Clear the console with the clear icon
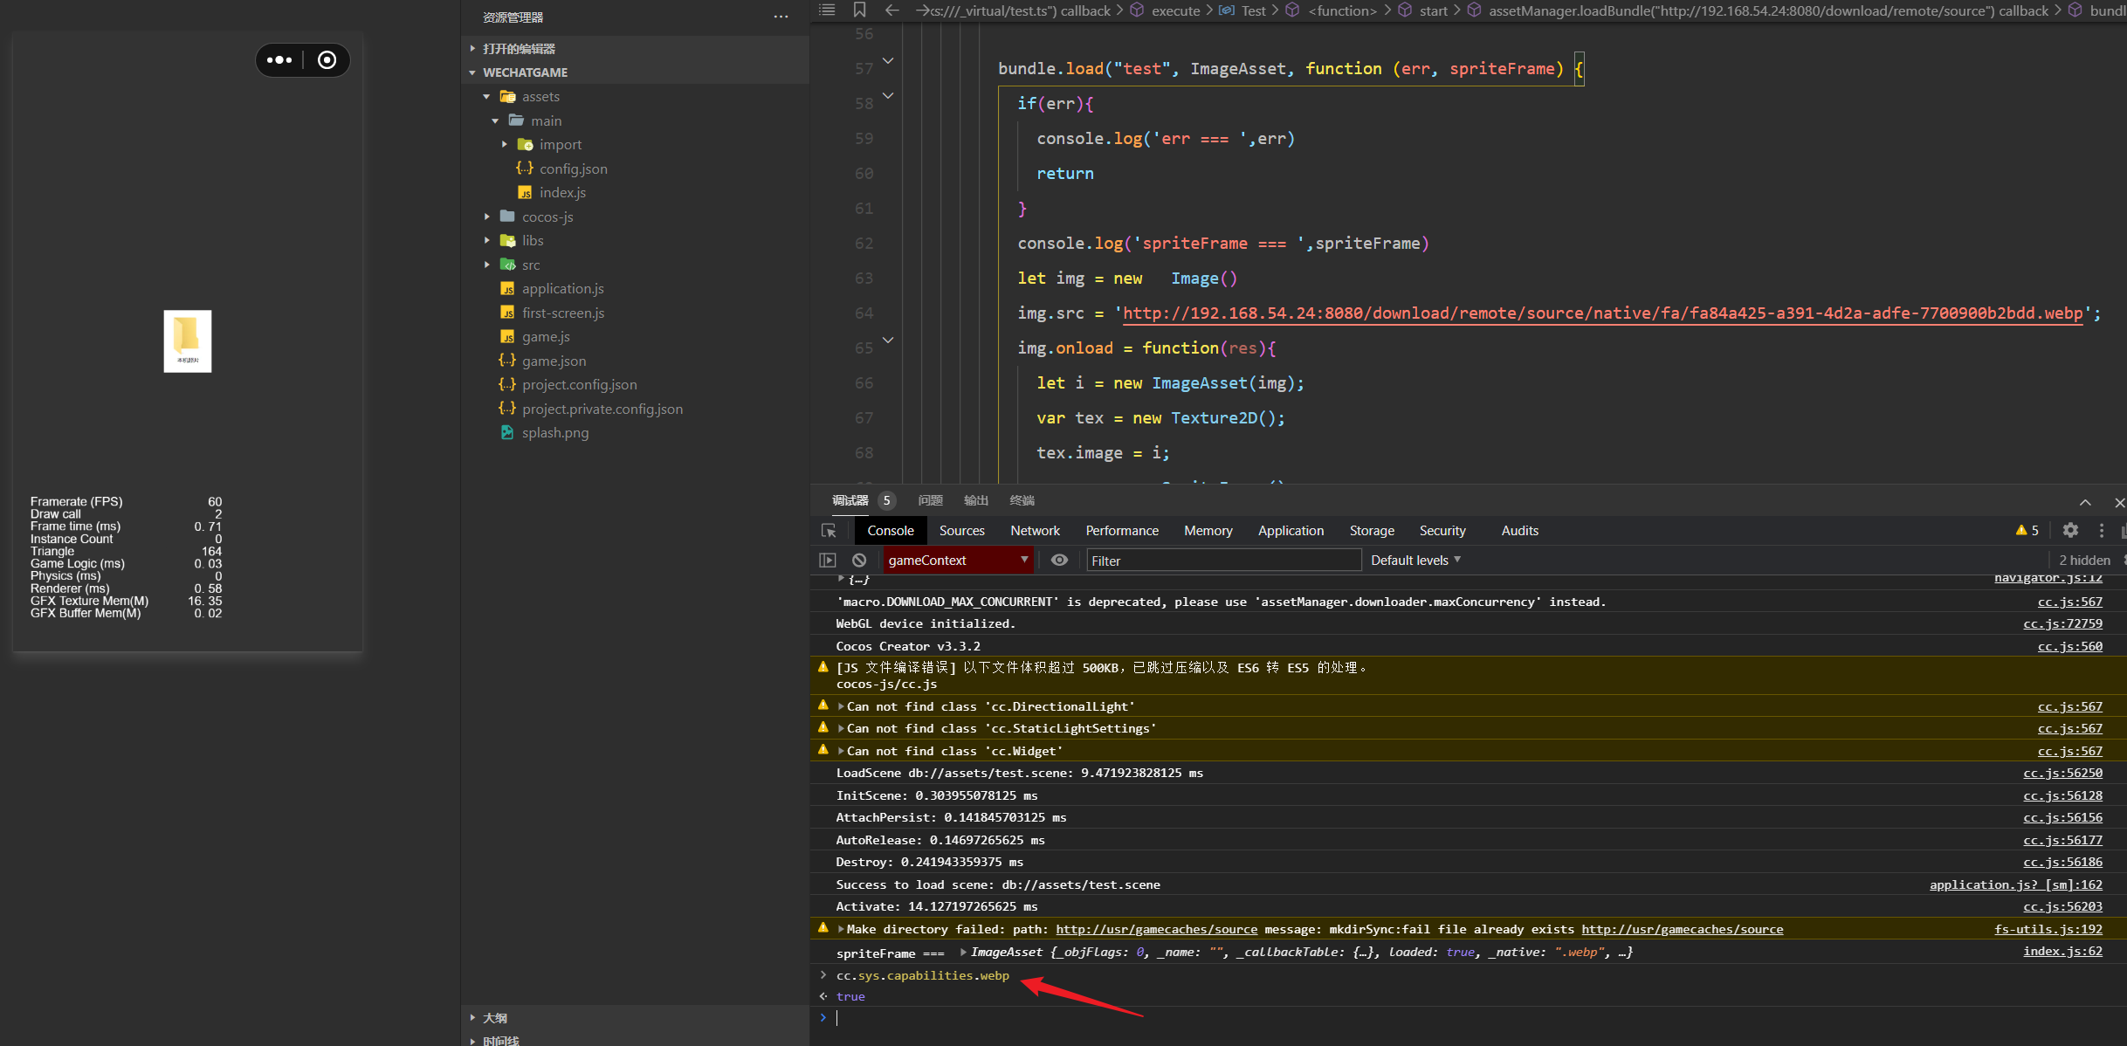 click(859, 560)
